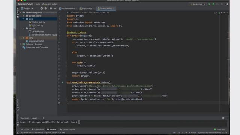
Task: Click the warnings count indicator in editor
Action: pos(216,13)
